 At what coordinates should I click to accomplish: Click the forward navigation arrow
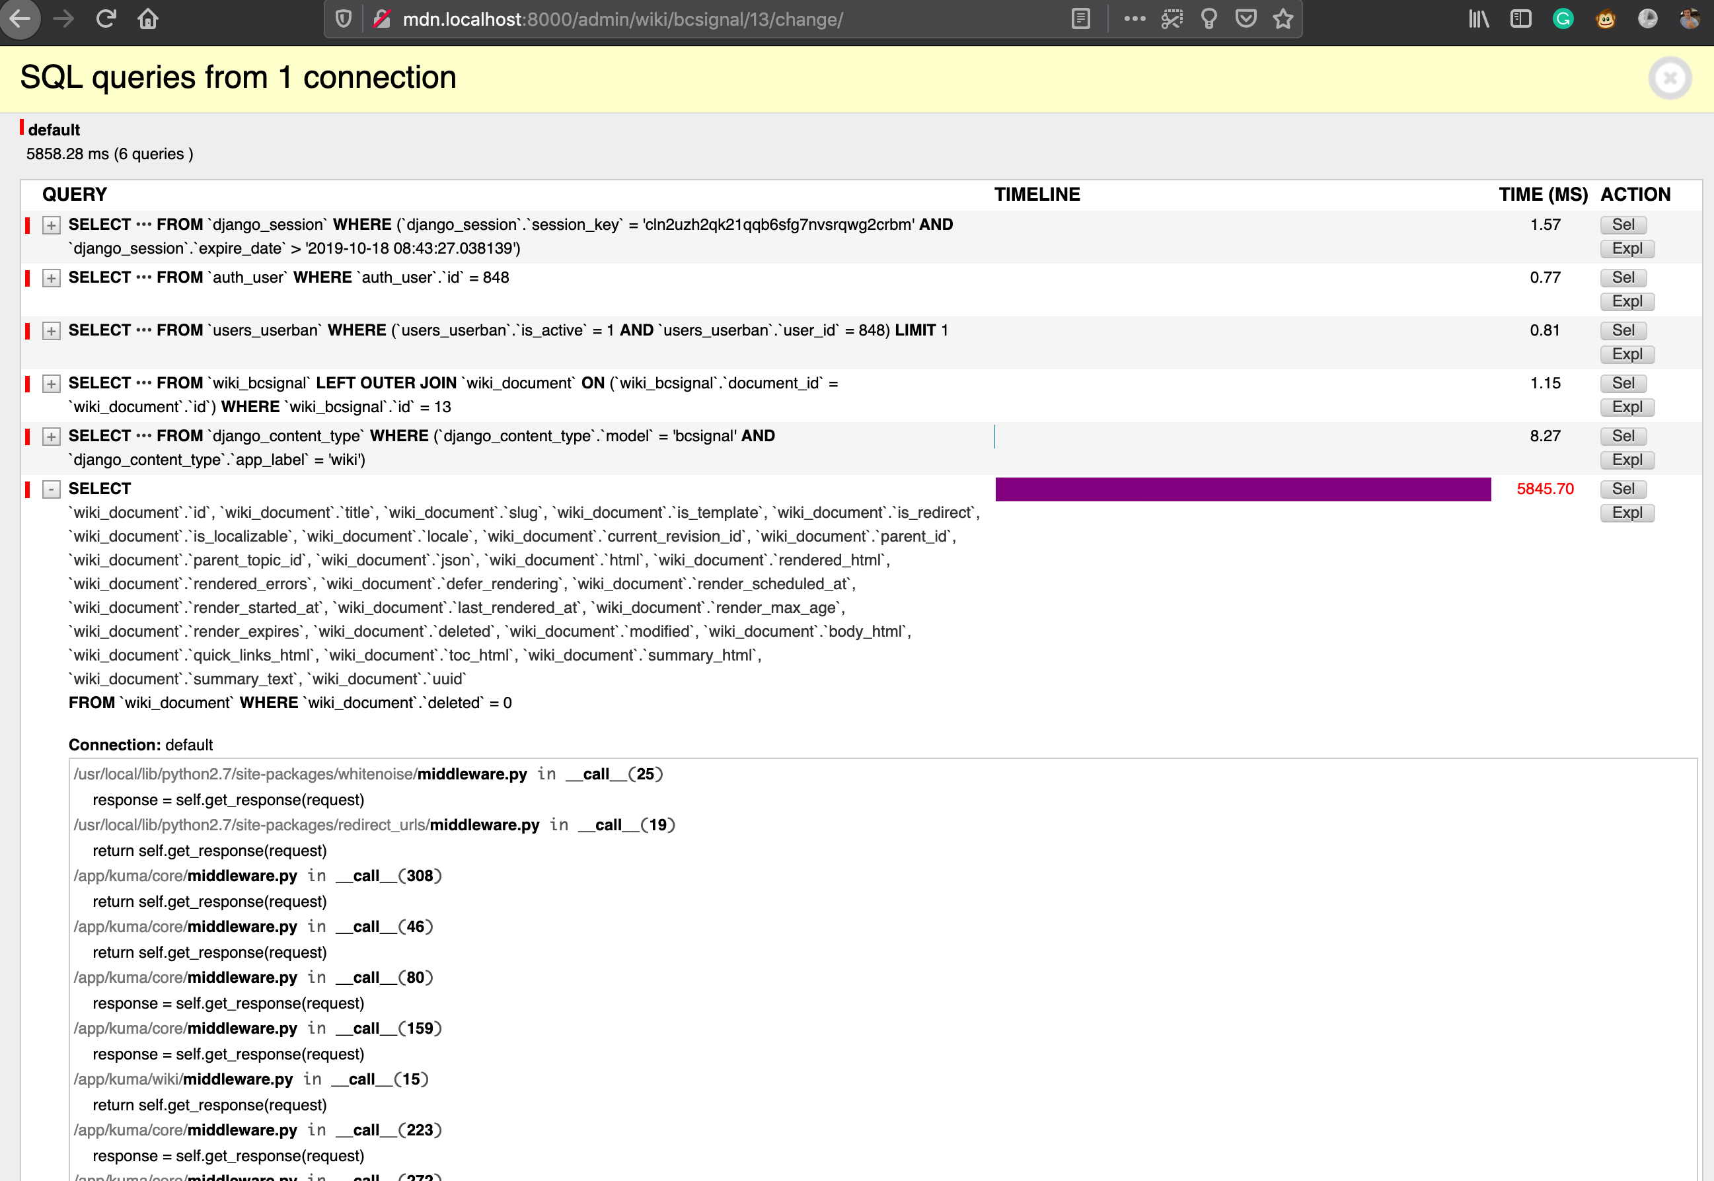[63, 18]
